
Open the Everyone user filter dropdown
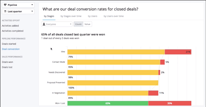click(x=57, y=24)
